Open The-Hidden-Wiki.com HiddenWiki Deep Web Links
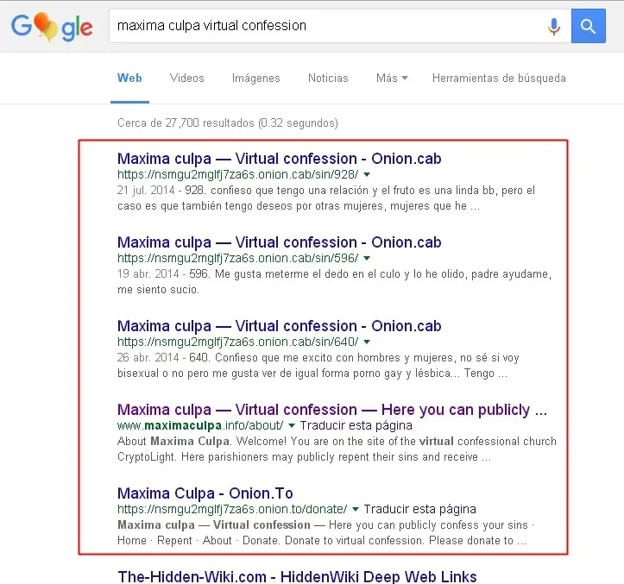 pyautogui.click(x=297, y=576)
